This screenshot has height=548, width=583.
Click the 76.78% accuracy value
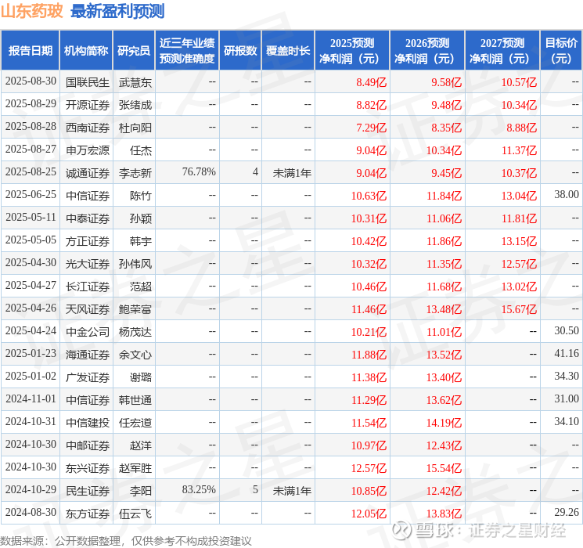click(x=199, y=171)
